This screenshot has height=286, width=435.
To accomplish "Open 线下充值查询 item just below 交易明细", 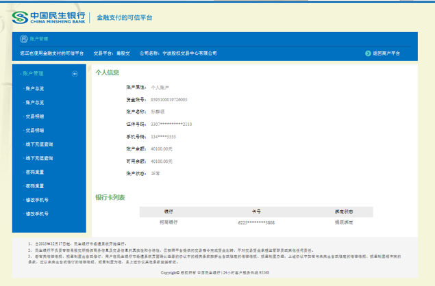I will point(39,144).
